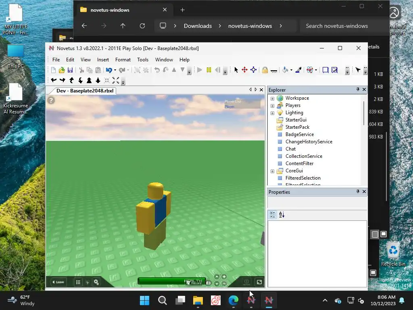Click the blue Undo arrow icon
The image size is (413, 310).
[109, 70]
